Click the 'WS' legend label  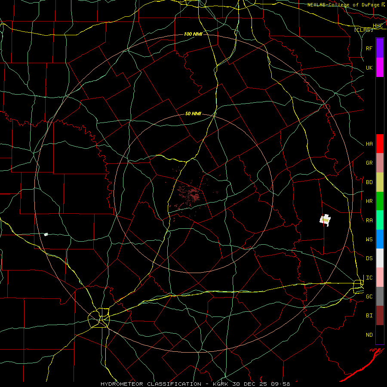pos(369,239)
